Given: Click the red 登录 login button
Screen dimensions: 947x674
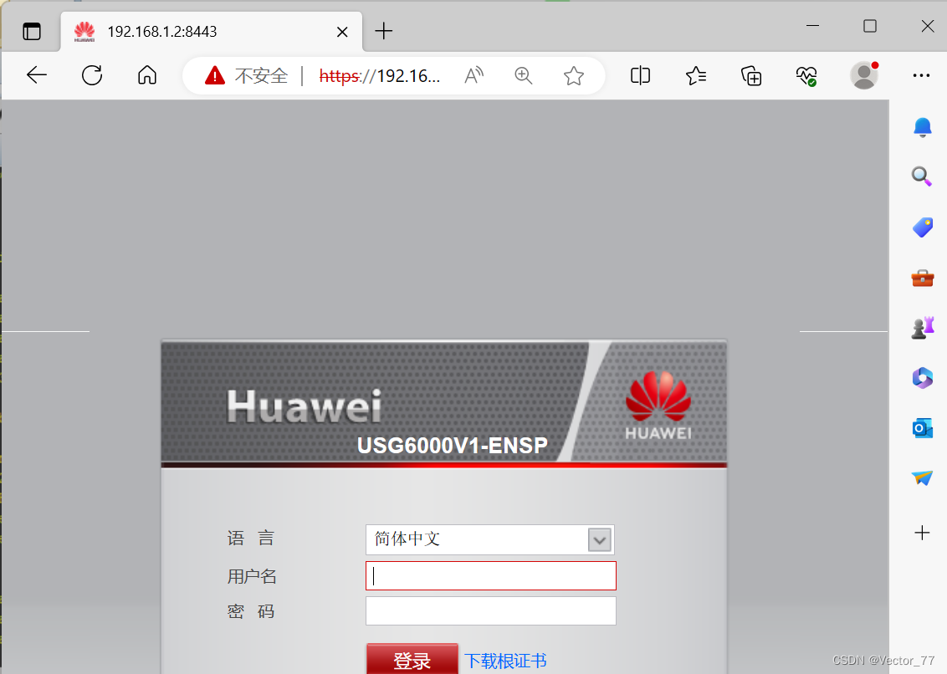Looking at the screenshot, I should 412,659.
